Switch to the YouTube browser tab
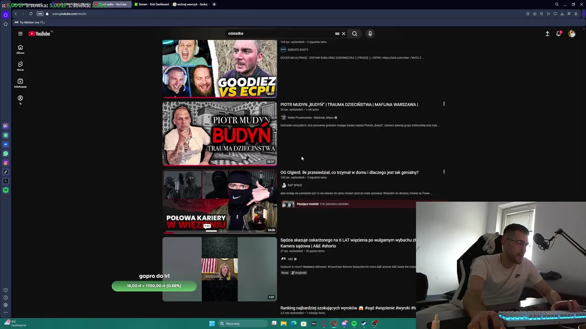This screenshot has width=586, height=329. click(112, 4)
